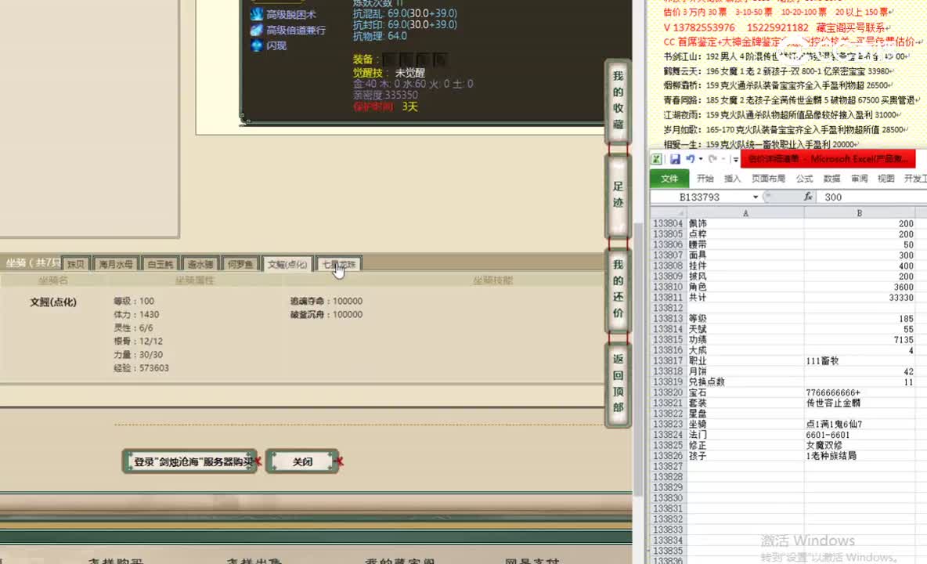Viewport: 927px width, 564px height.
Task: Click the 高级脱困术 skill icon
Action: (x=257, y=14)
